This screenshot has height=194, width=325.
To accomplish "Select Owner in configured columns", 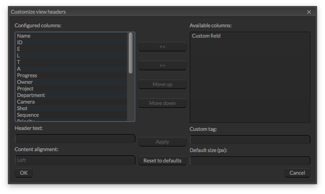I will (72, 82).
